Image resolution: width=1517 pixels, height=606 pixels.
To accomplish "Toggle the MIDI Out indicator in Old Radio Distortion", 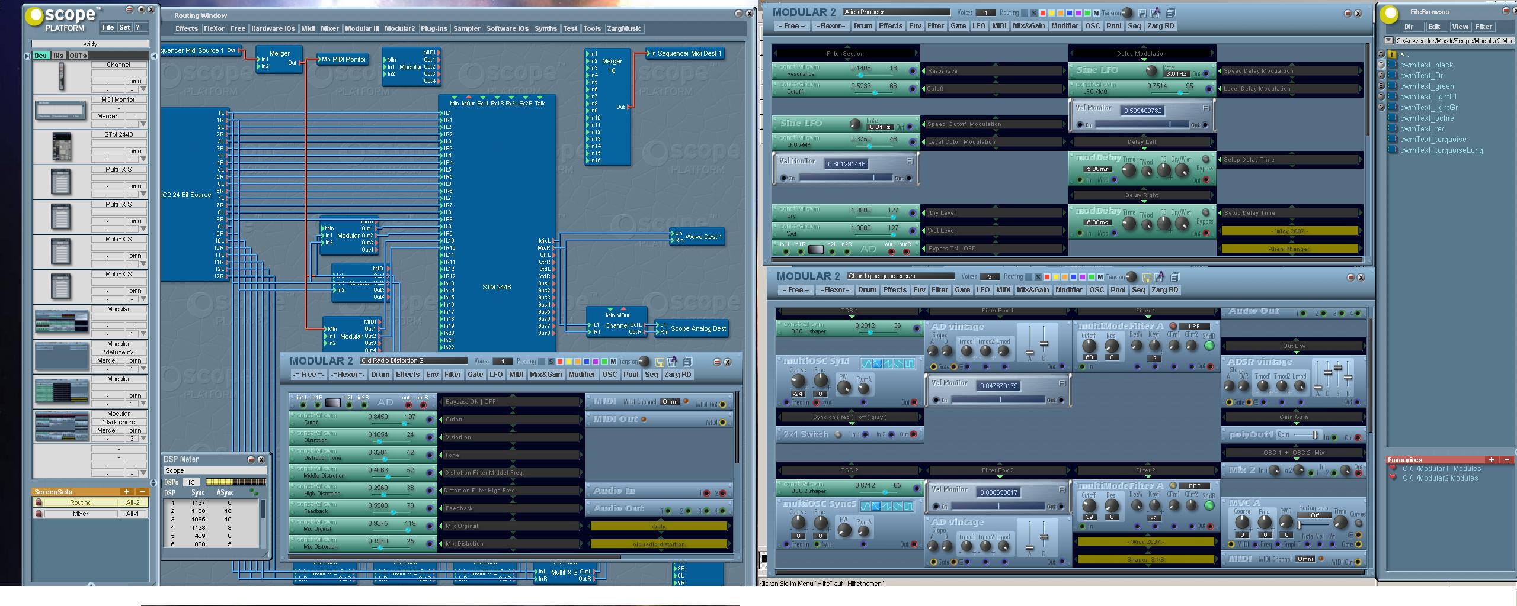I will point(644,419).
